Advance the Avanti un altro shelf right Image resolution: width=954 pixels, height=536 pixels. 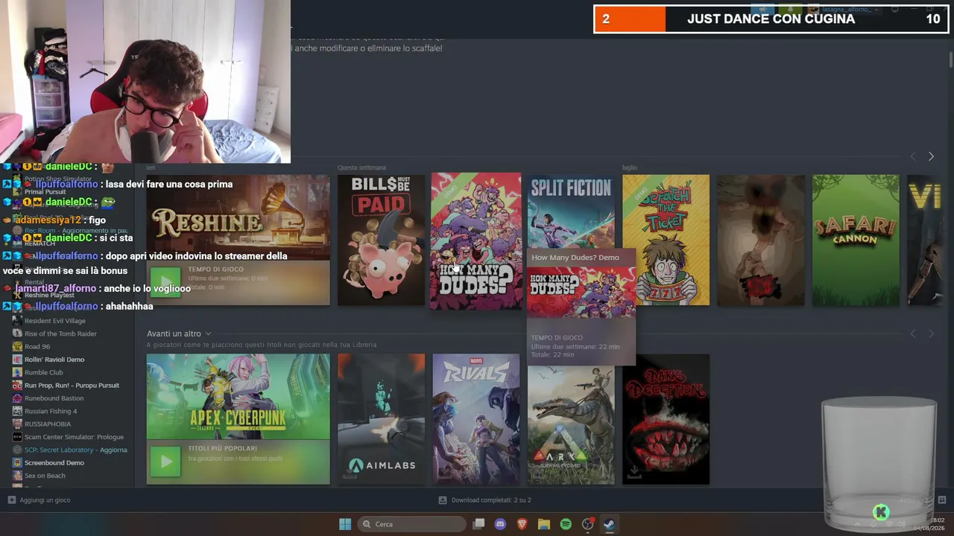tap(931, 334)
